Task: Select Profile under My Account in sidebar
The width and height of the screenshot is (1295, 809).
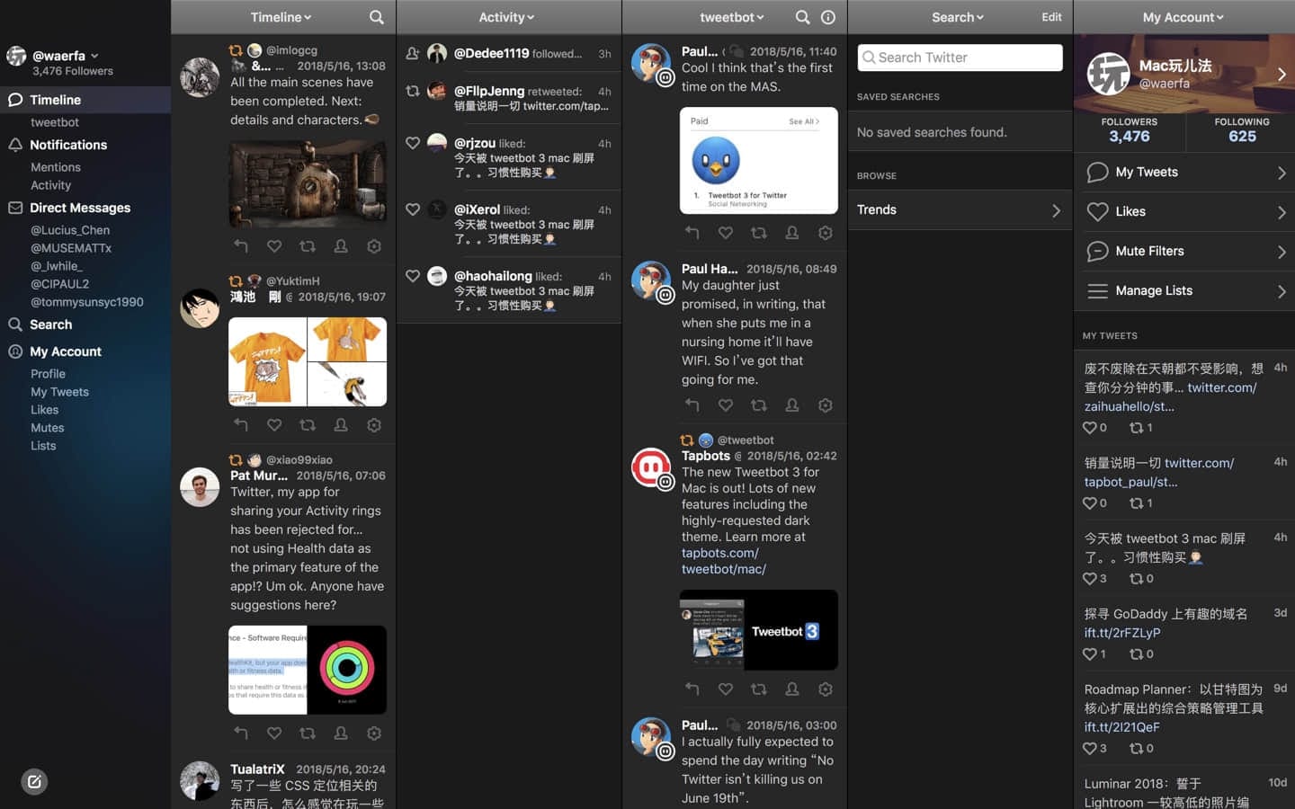Action: click(48, 374)
